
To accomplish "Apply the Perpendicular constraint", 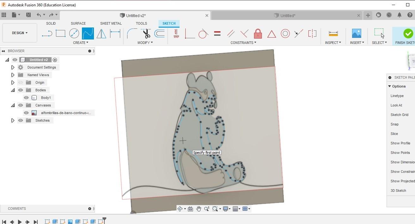I will coord(244,33).
